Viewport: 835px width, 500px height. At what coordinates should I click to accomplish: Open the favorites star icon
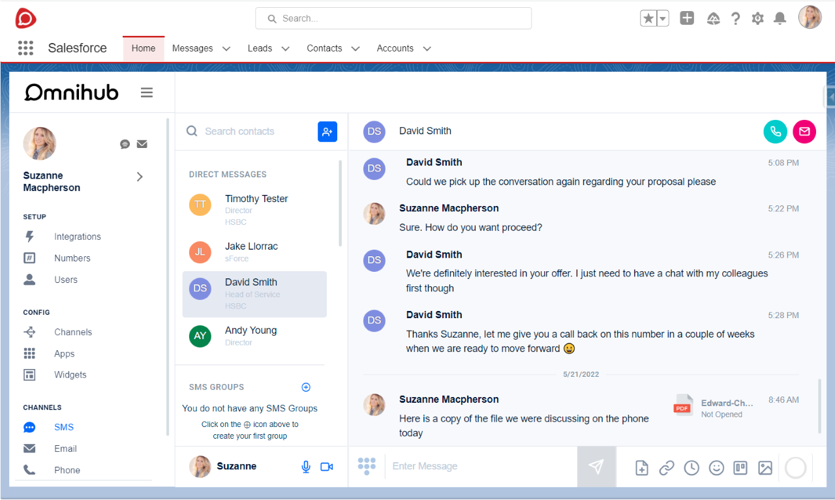(648, 18)
